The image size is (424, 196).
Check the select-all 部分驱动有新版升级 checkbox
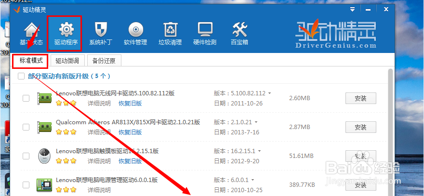click(x=21, y=76)
